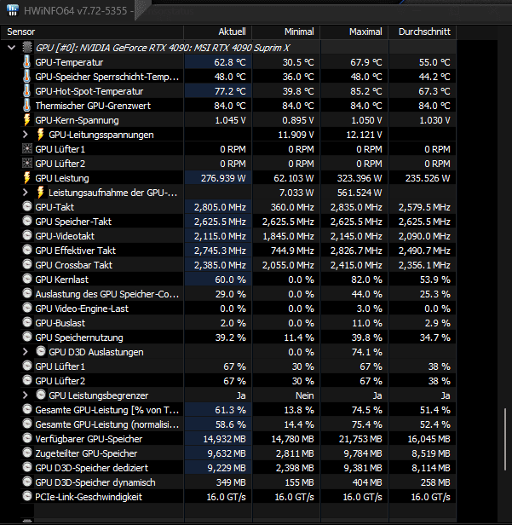Click the average core voltage 1.030 V
The height and width of the screenshot is (525, 512).
pos(434,120)
